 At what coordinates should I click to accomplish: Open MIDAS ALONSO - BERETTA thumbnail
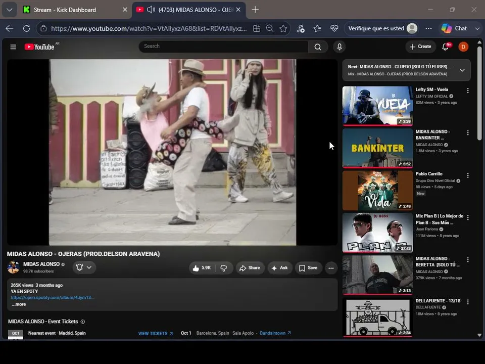[377, 275]
